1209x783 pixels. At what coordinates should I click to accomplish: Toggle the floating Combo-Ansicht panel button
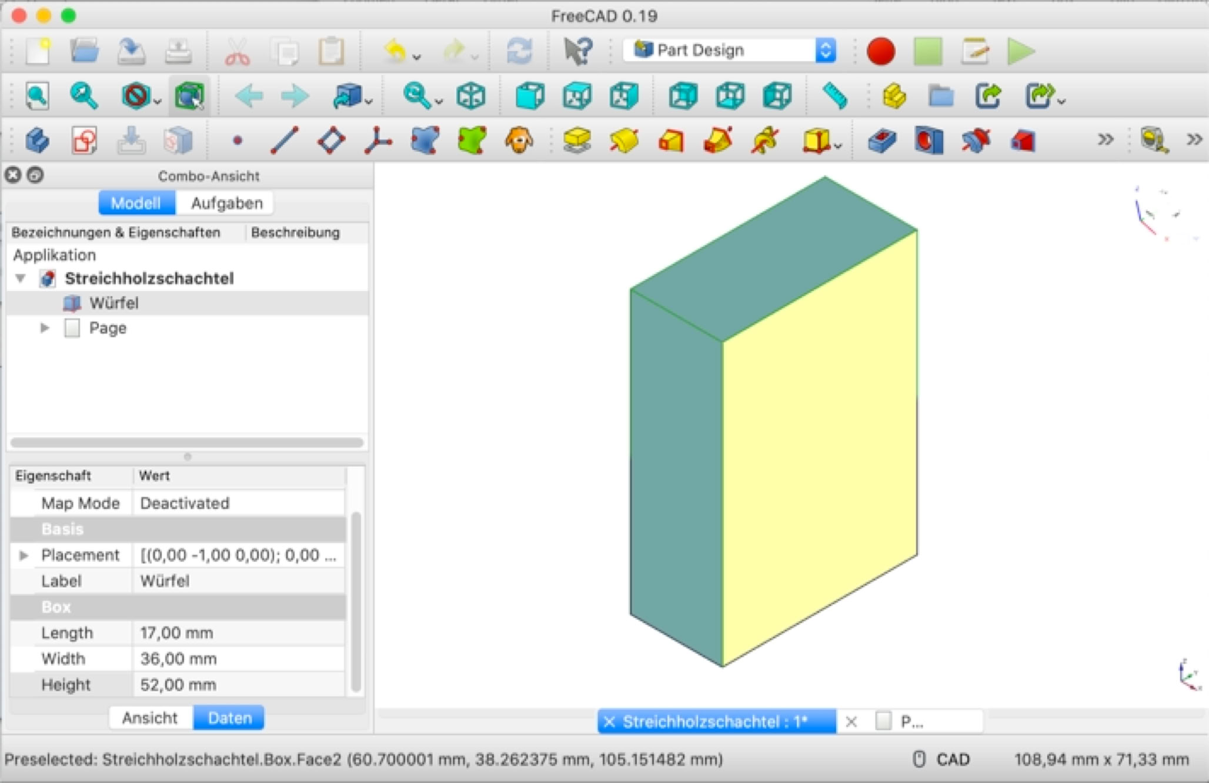pyautogui.click(x=35, y=175)
